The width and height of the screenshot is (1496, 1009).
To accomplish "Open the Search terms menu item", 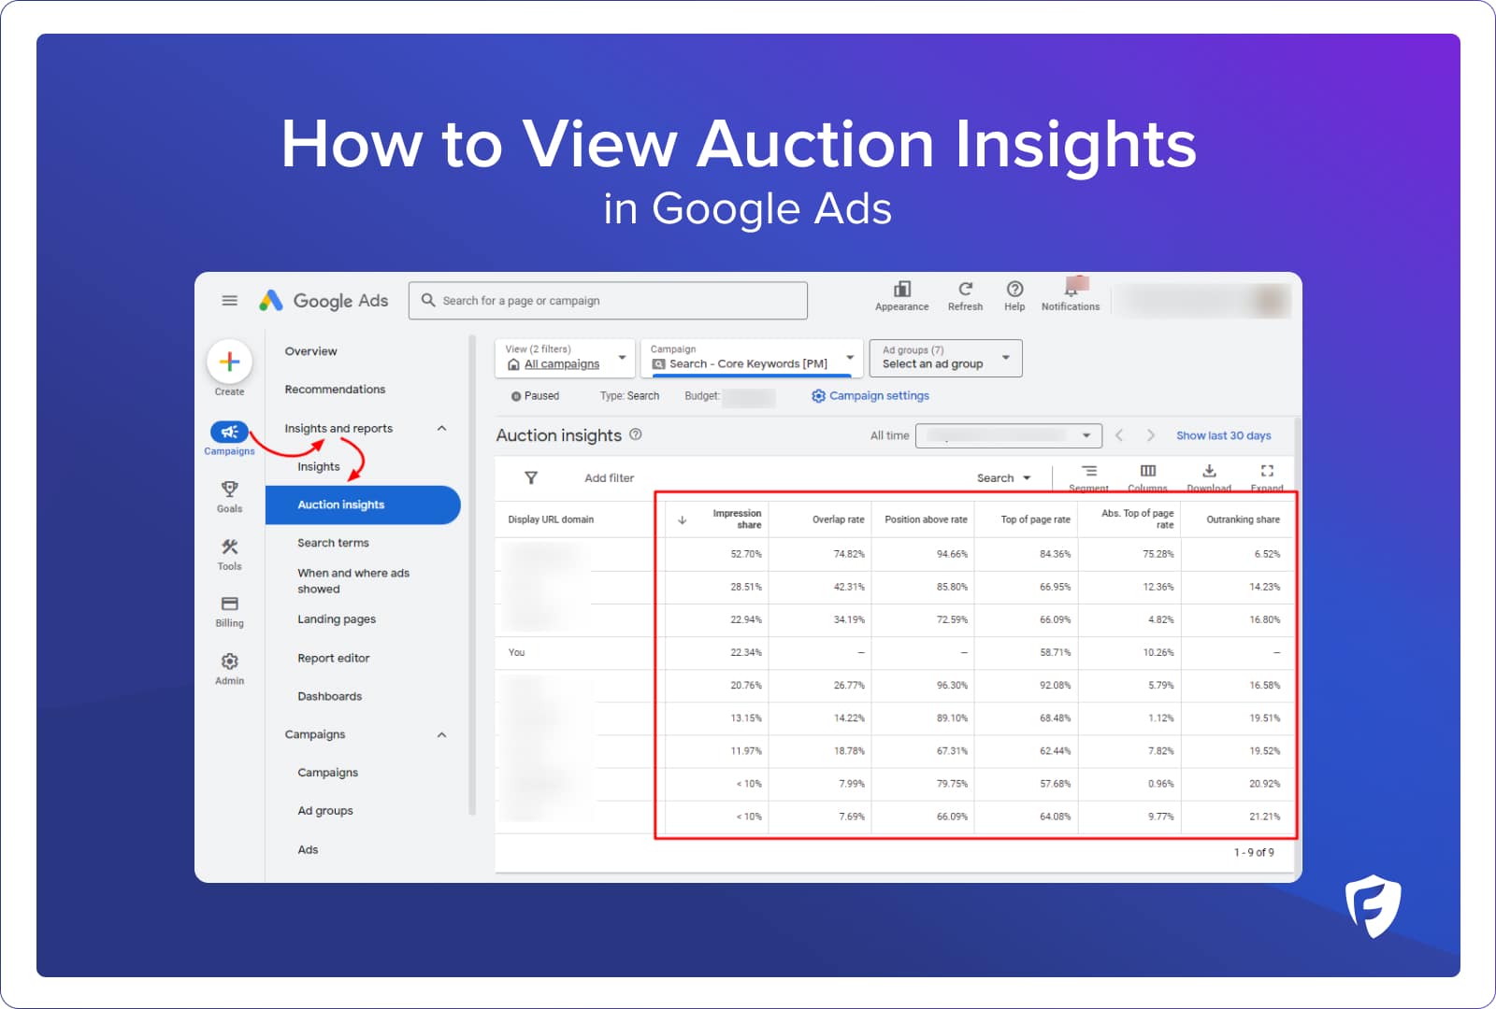I will coord(333,542).
